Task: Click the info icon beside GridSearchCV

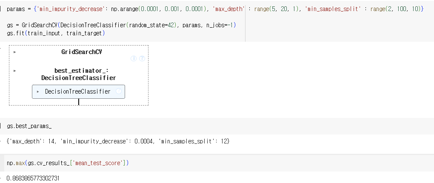Action: tap(134, 58)
